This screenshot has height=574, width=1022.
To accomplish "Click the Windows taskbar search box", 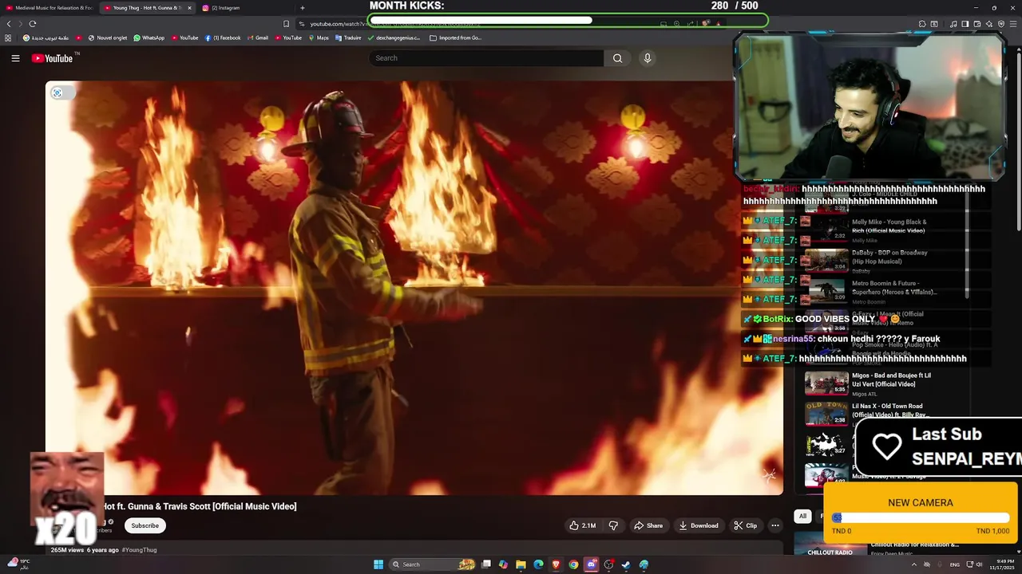I will [x=434, y=564].
